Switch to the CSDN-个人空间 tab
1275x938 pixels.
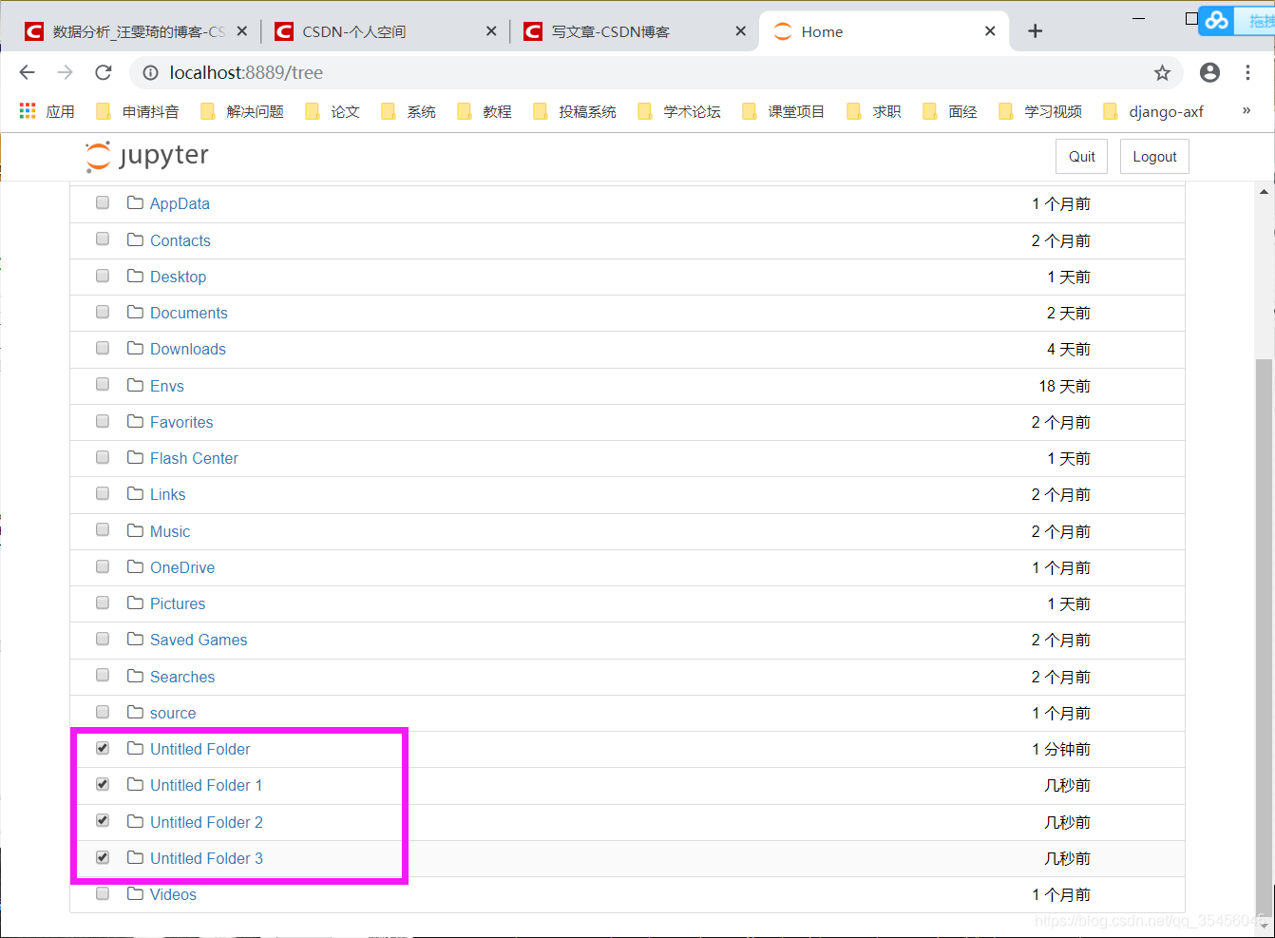tap(385, 31)
